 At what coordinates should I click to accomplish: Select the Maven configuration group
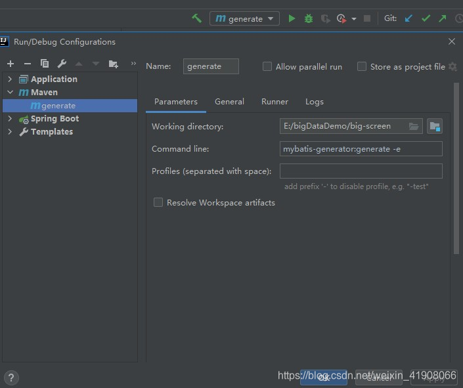(44, 92)
